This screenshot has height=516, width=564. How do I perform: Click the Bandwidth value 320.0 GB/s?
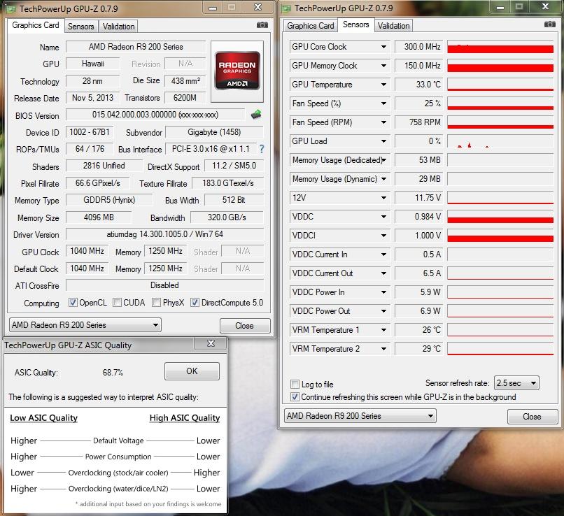pos(227,217)
